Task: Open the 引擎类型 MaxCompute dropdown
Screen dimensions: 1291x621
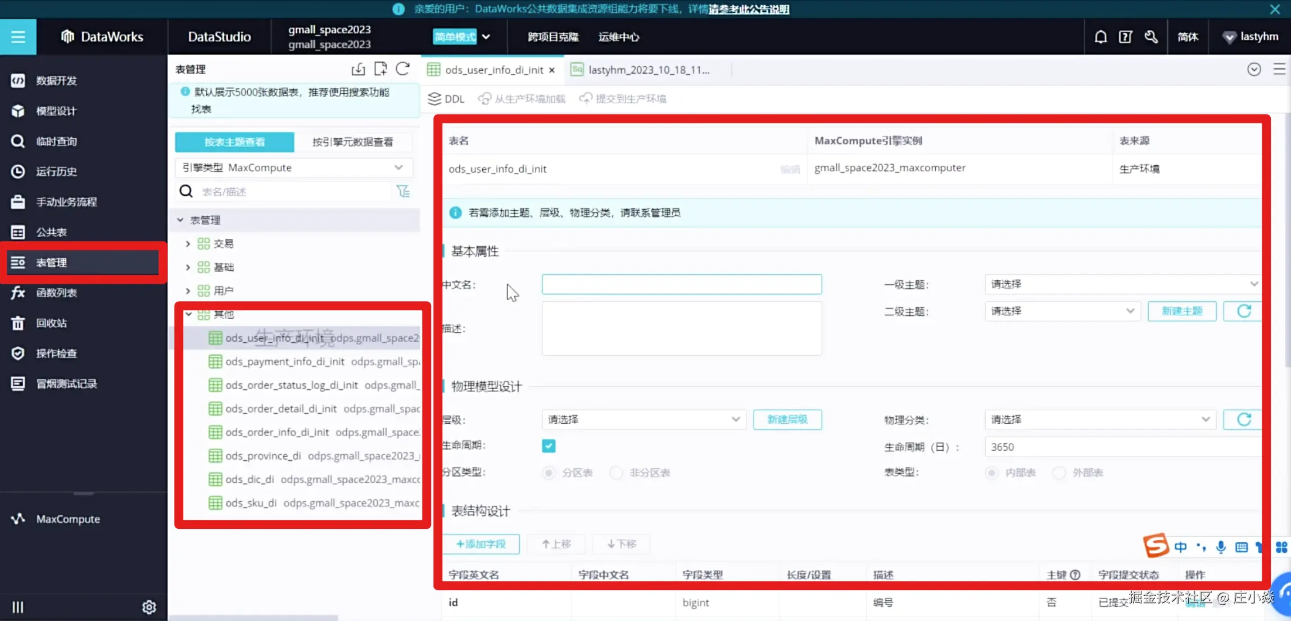Action: click(x=293, y=167)
